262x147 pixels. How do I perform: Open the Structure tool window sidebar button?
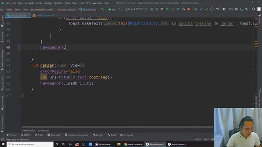point(2,84)
